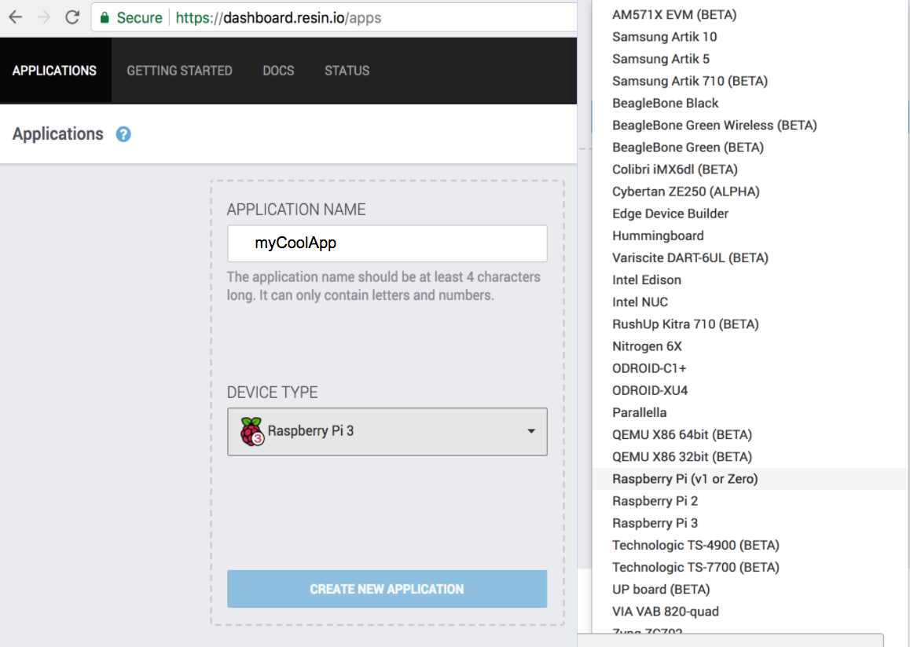Screen dimensions: 910x647
Task: Click the browser forward arrow
Action: point(44,17)
